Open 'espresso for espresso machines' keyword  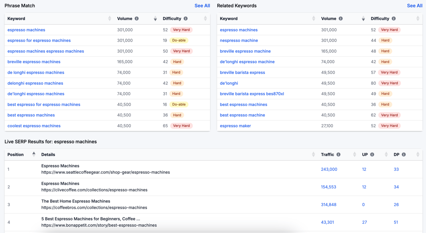(39, 41)
